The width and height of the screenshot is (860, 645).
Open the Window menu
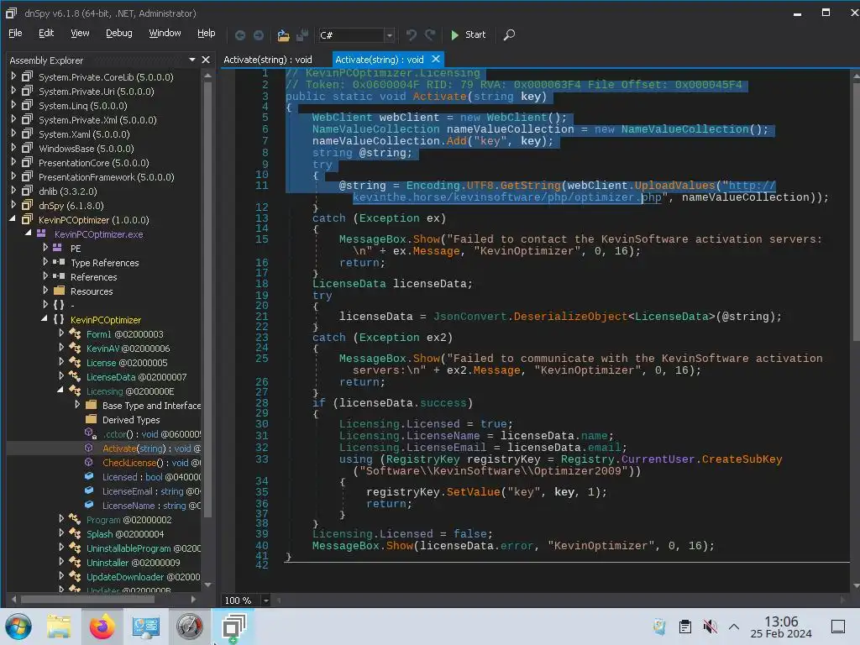tap(165, 33)
